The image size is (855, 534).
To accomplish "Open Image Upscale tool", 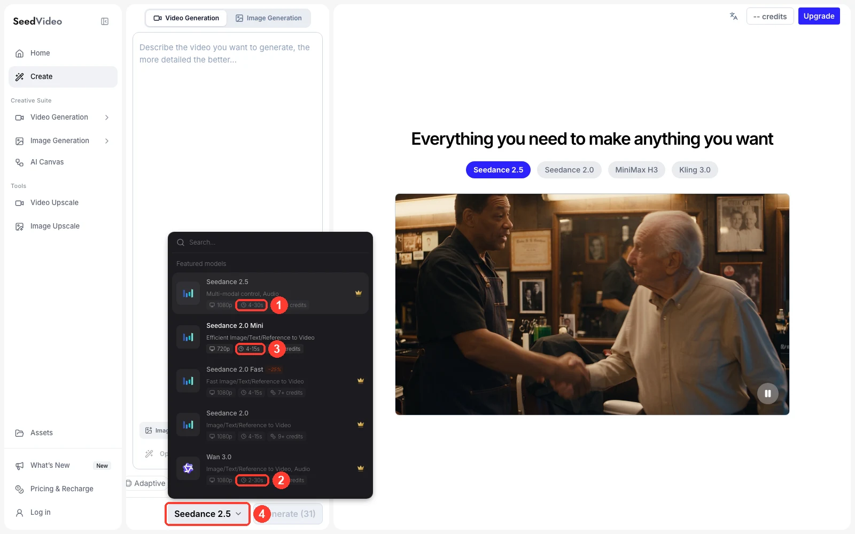I will [x=63, y=226].
